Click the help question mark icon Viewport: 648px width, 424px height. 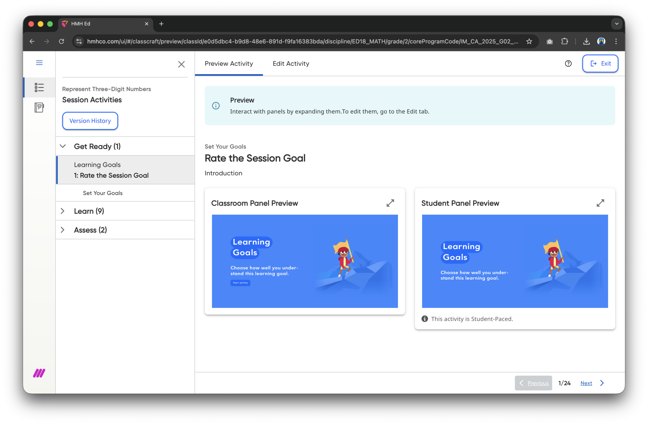point(568,64)
